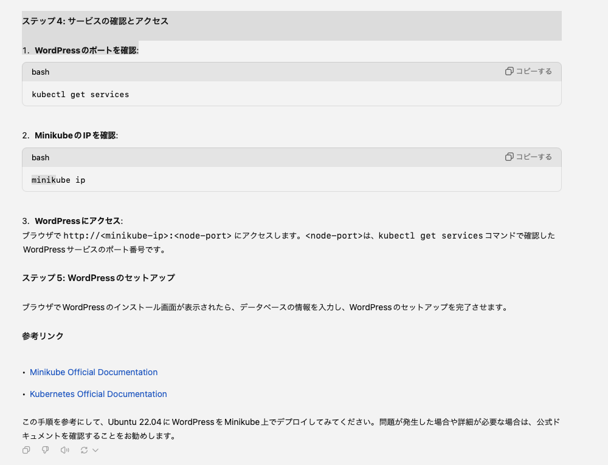Click the heading ステップ4: サービスの確認とアクセス
The width and height of the screenshot is (608, 465).
pyautogui.click(x=95, y=21)
